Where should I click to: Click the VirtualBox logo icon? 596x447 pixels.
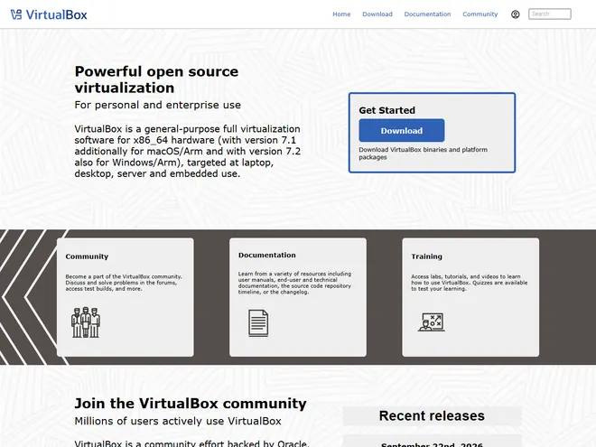pyautogui.click(x=16, y=14)
